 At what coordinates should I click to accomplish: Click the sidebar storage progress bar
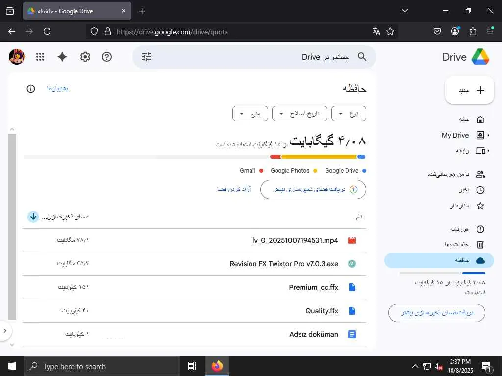click(x=442, y=273)
